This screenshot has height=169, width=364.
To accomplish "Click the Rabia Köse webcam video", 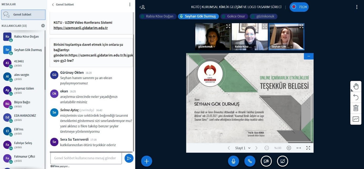I will pos(250,36).
